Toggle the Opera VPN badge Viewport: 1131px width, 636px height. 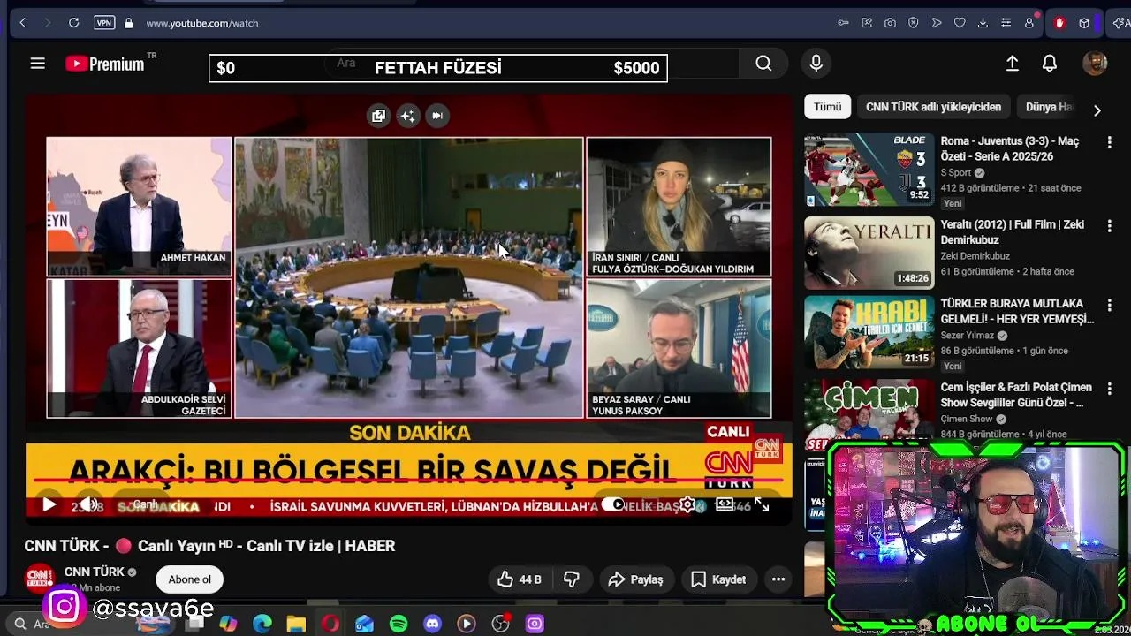coord(104,23)
